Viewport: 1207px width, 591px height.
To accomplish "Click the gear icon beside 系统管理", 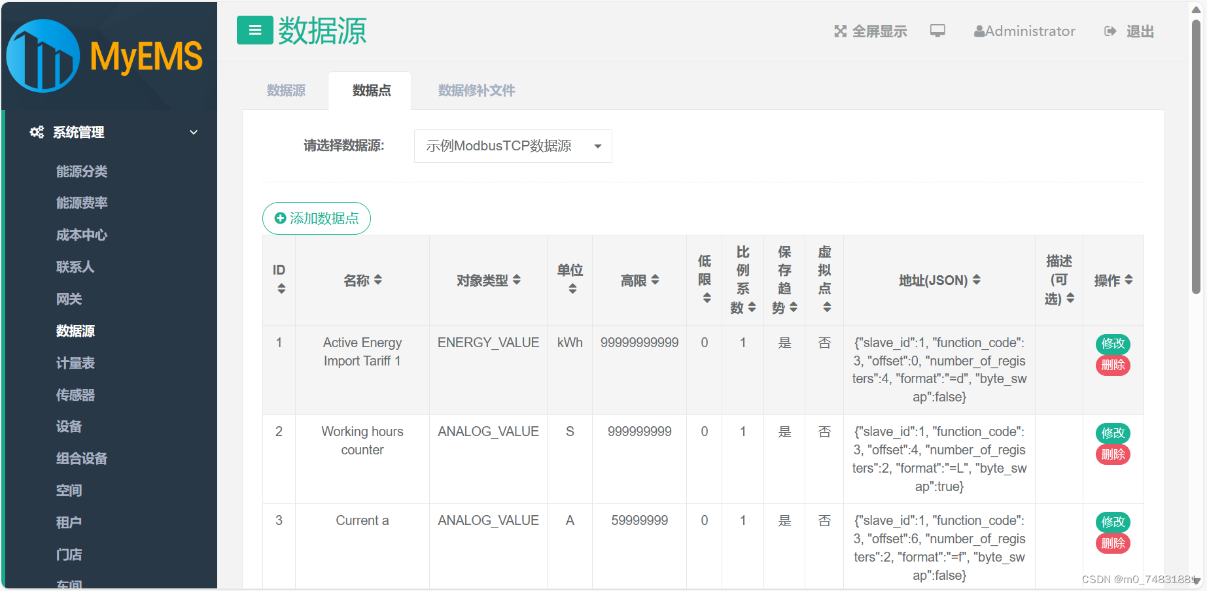I will [x=37, y=132].
